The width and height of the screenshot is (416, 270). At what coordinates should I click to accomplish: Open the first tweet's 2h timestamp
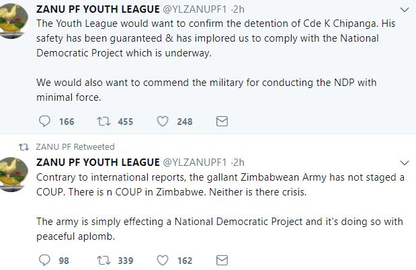pos(239,10)
